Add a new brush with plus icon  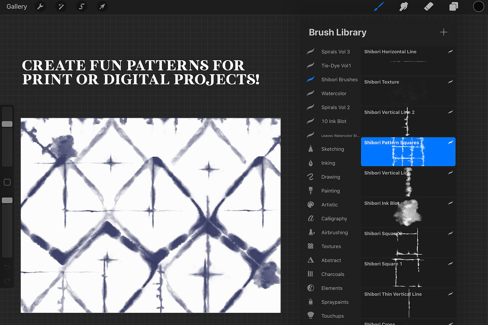click(x=444, y=32)
